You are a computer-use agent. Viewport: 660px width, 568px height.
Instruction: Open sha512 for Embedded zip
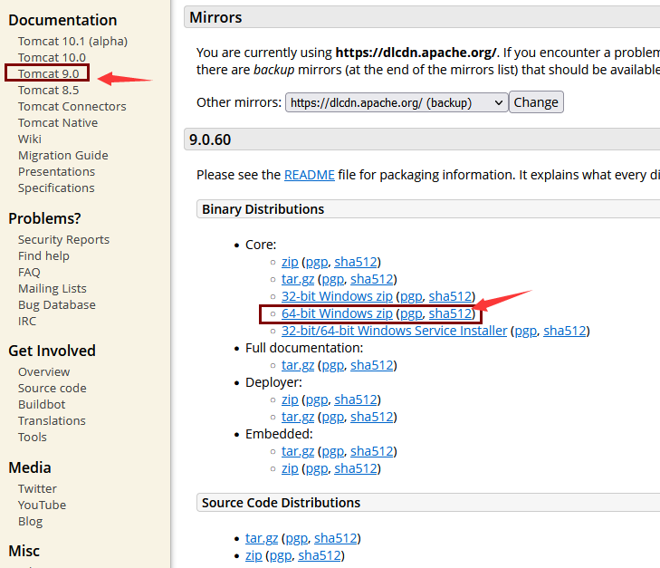[356, 468]
